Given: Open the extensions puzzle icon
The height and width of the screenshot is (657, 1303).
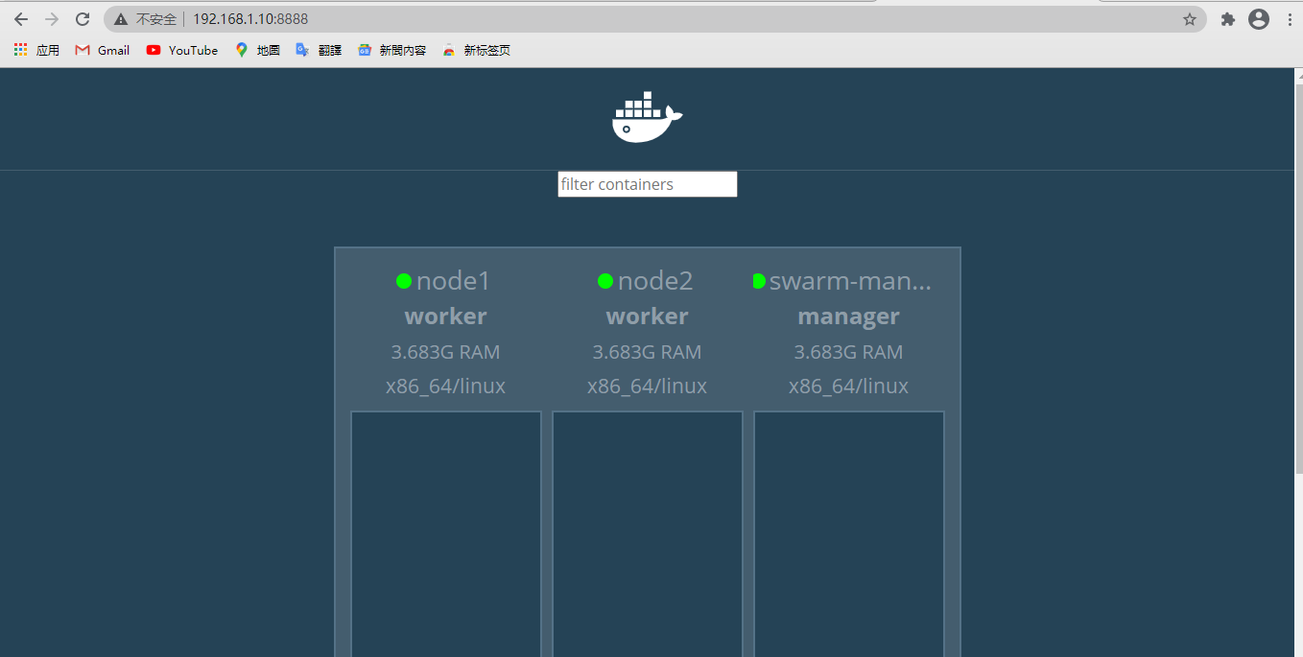Looking at the screenshot, I should click(x=1227, y=19).
